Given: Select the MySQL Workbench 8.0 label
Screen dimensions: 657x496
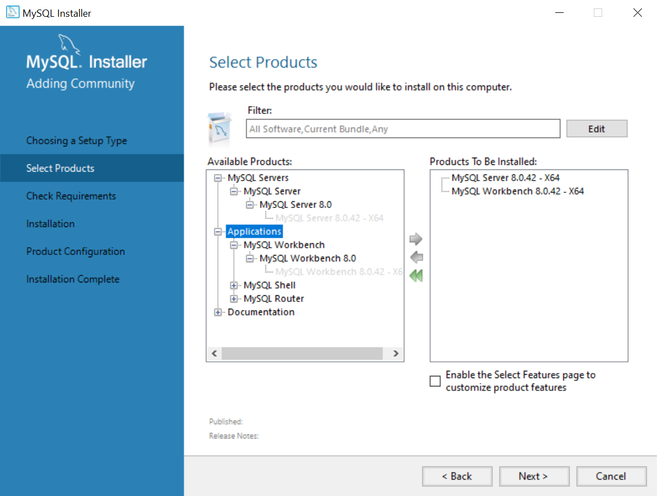Looking at the screenshot, I should 308,258.
